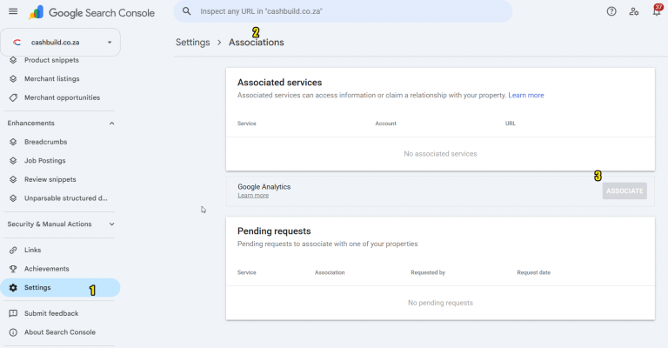Click the Review snippets layers icon
Viewport: 668px width, 348px height.
13,179
